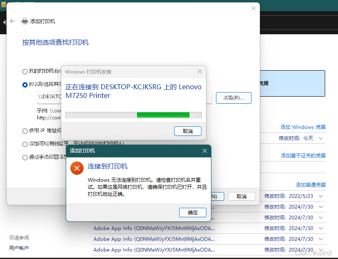This screenshot has height=259, width=338.
Task: Close the 添加打印机 error dialog
Action: point(204,151)
